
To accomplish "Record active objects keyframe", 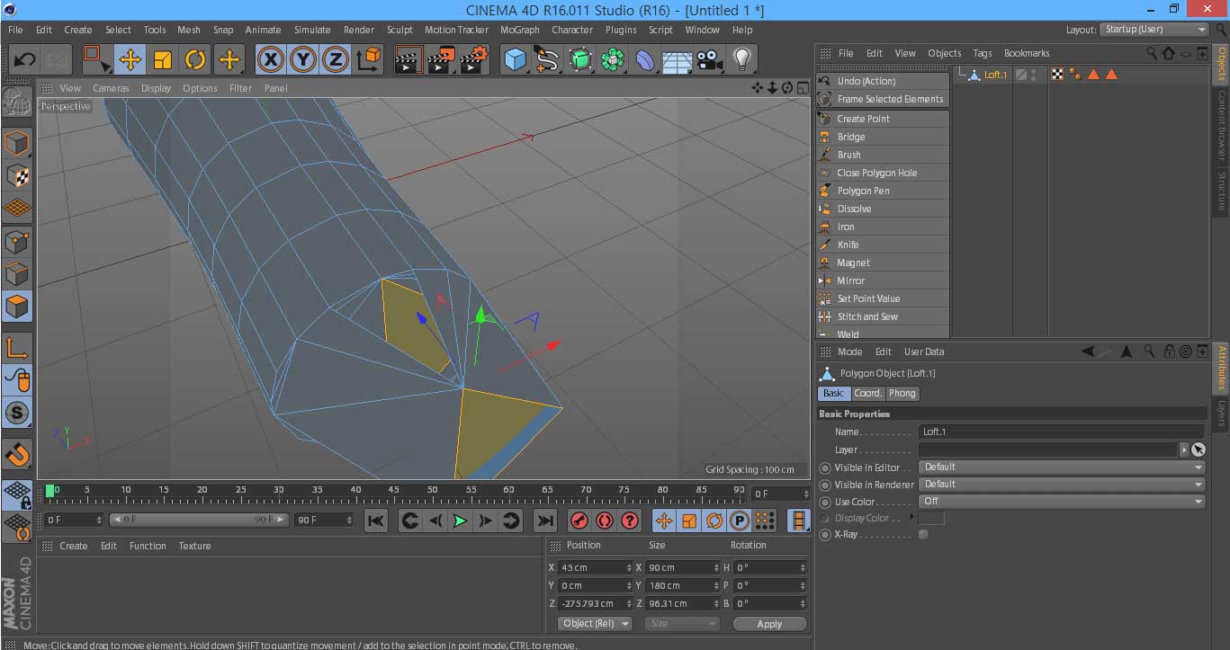I will pos(579,521).
